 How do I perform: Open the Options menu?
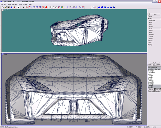15,4
